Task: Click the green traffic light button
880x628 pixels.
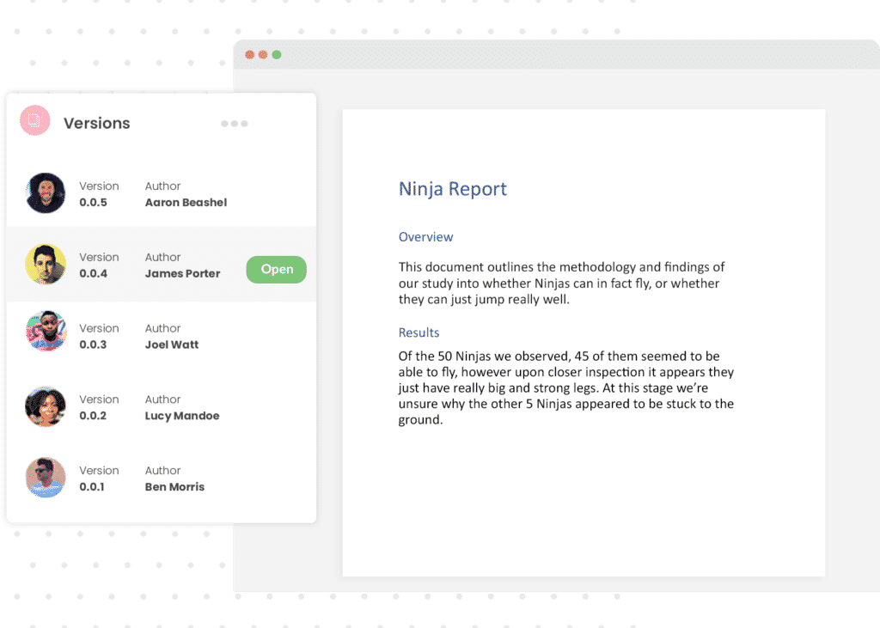Action: coord(275,52)
